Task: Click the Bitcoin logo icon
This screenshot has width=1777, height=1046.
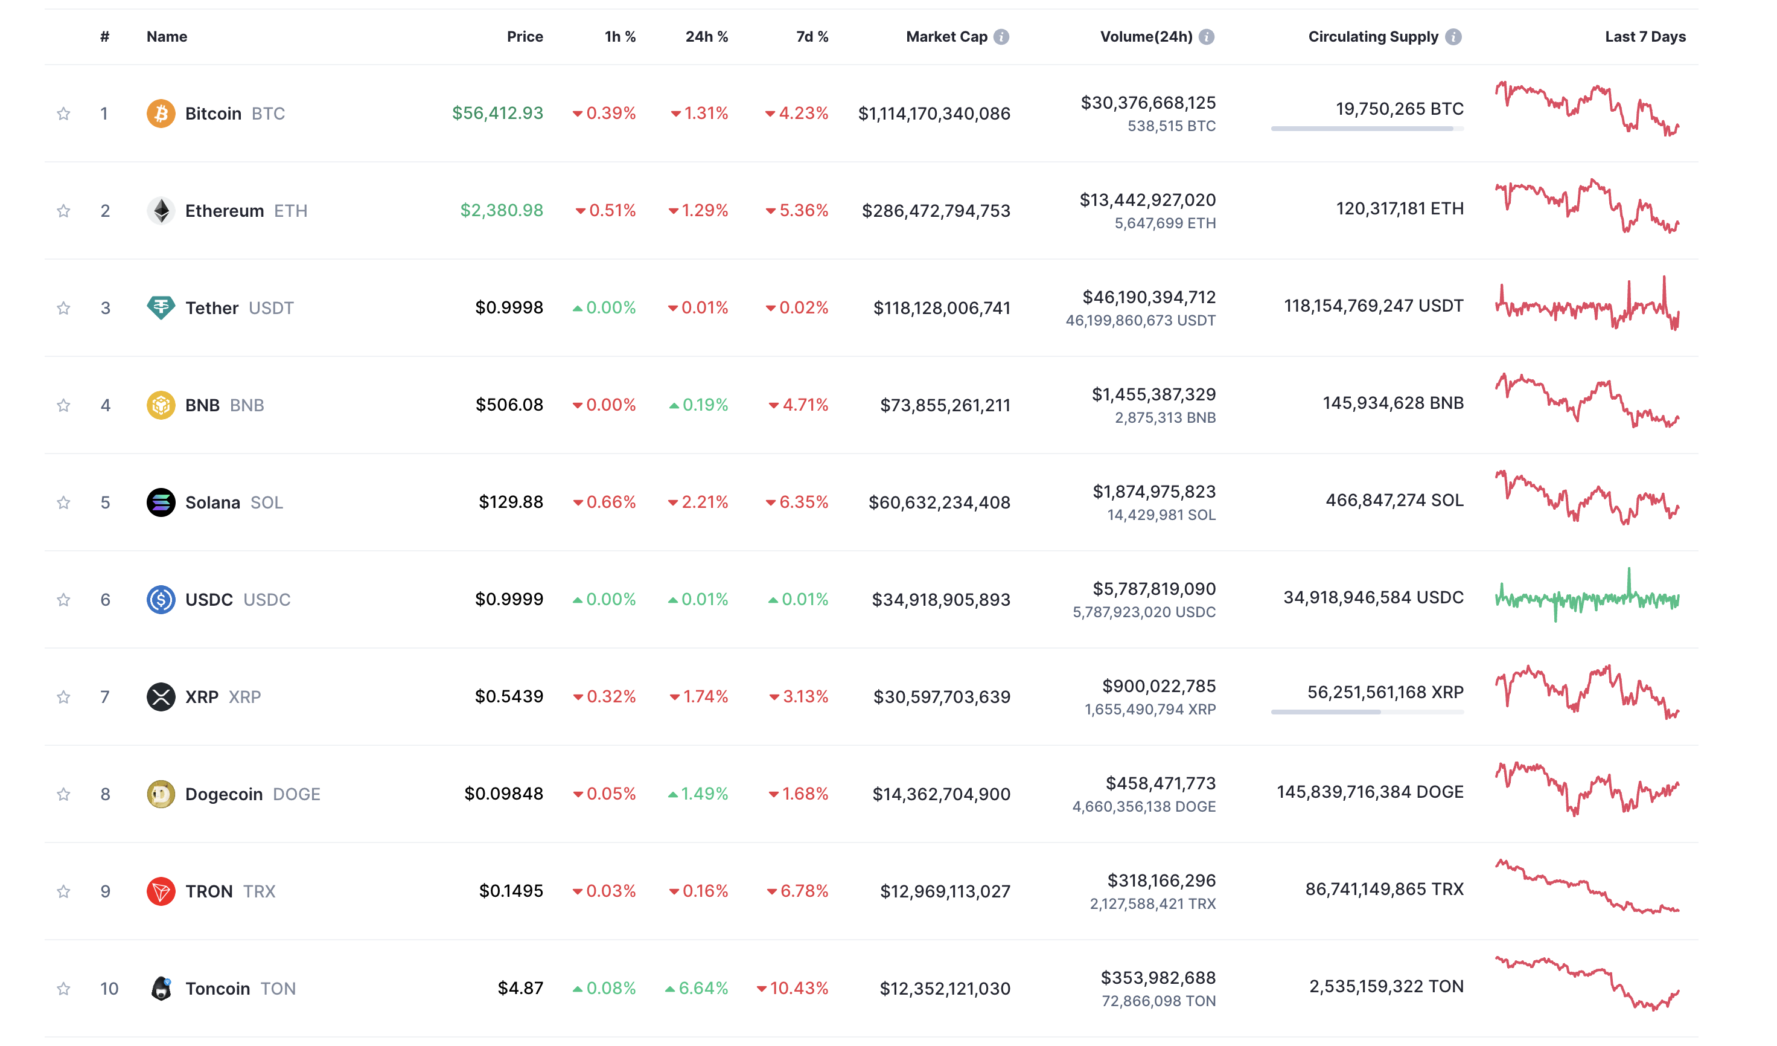Action: (161, 114)
